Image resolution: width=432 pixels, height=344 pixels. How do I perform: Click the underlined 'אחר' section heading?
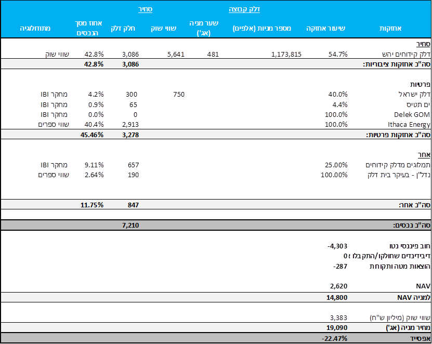[424, 155]
